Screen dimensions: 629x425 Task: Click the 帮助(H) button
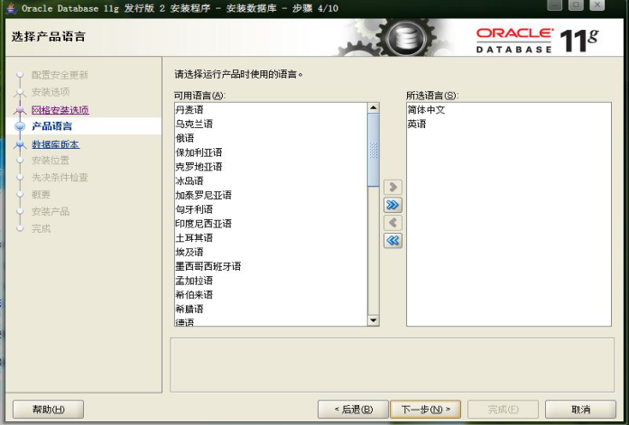(x=48, y=410)
